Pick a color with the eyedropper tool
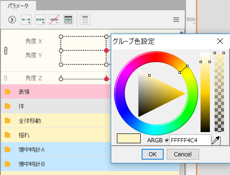This screenshot has width=230, height=175. click(x=216, y=140)
